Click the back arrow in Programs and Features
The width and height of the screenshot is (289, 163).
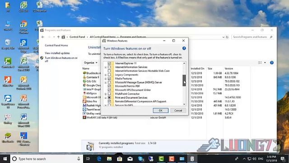[43, 37]
